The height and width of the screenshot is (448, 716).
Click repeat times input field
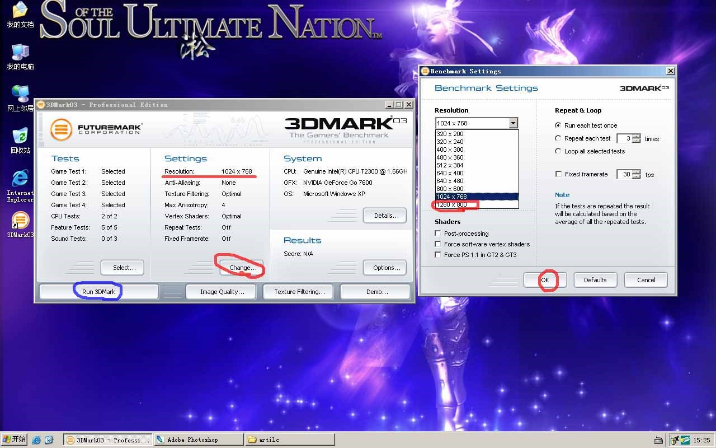(x=624, y=138)
